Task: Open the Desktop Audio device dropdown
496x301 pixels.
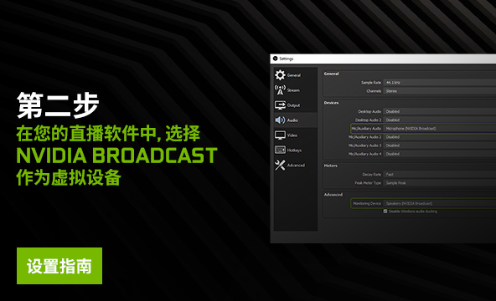Action: [x=440, y=111]
